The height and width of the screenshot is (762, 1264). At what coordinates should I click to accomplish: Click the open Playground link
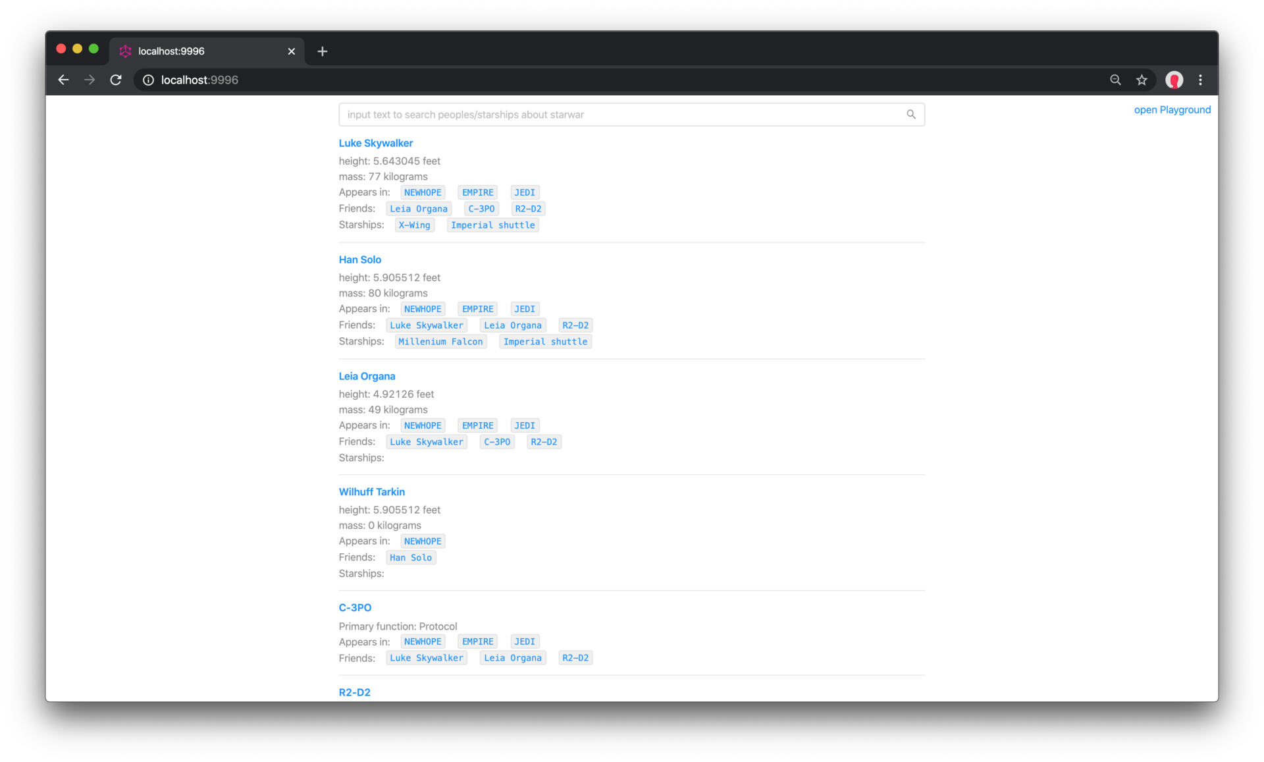point(1172,110)
